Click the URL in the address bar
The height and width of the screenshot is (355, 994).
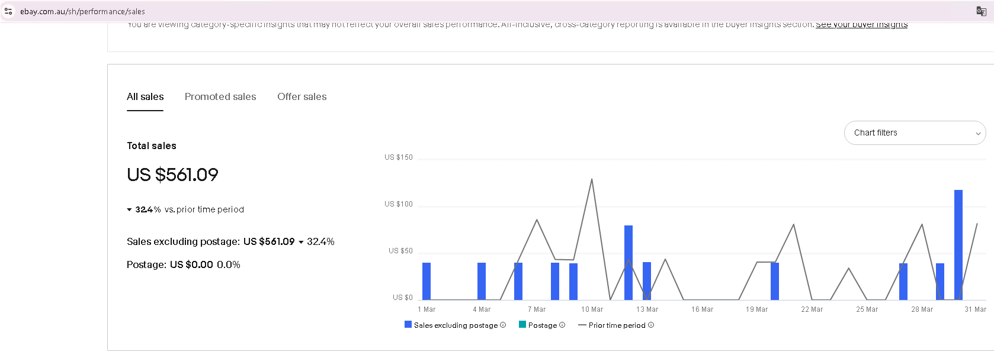(x=82, y=11)
